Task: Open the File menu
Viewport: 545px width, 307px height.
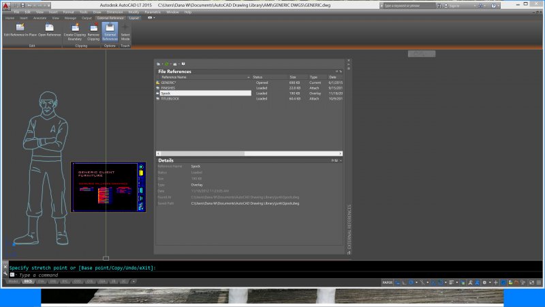Action: [x=16, y=12]
